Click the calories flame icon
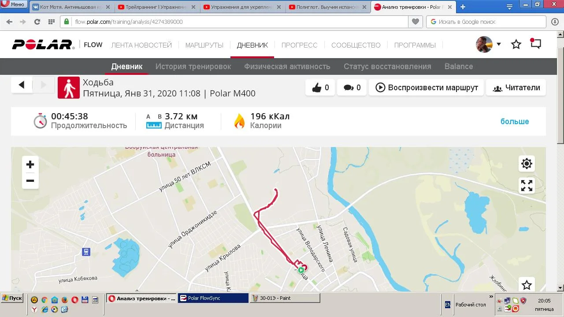564x317 pixels. (239, 121)
